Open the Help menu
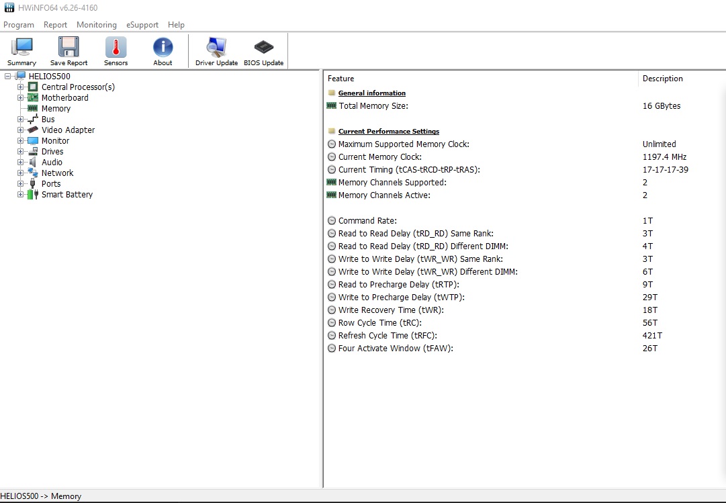 tap(176, 25)
